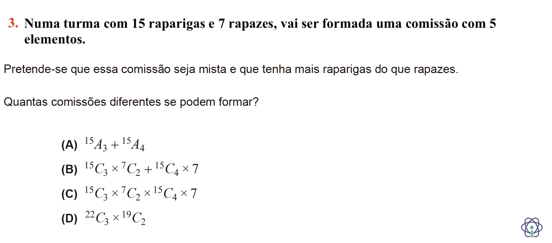The height and width of the screenshot is (243, 552).
Task: Click the bold word "elementos."
Action: click(55, 39)
